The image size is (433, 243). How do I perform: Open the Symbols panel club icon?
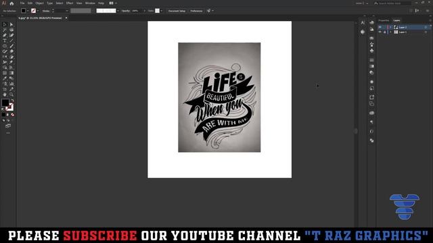[x=371, y=51]
